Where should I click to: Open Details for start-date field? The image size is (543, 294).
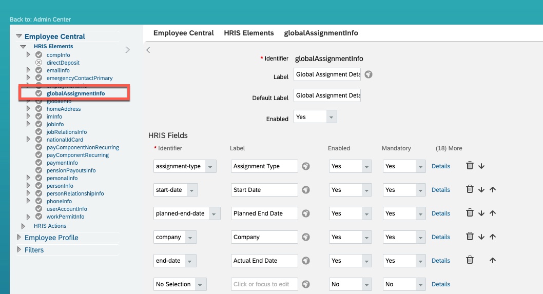pyautogui.click(x=440, y=190)
